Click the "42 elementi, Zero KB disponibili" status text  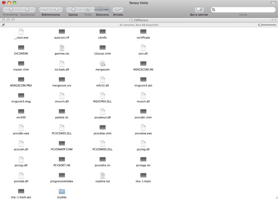click(x=139, y=25)
